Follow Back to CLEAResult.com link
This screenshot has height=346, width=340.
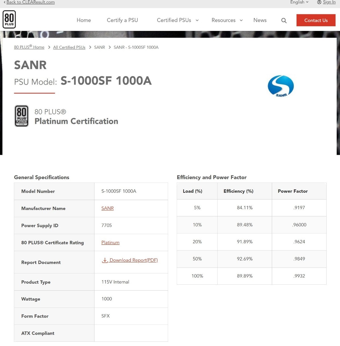coord(30,2)
